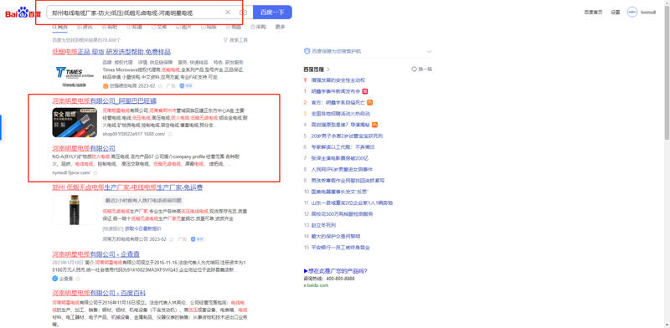Viewport: 670px width, 328px height.
Task: Click the shop001f3922e917.1688.com URL
Action: [x=134, y=134]
